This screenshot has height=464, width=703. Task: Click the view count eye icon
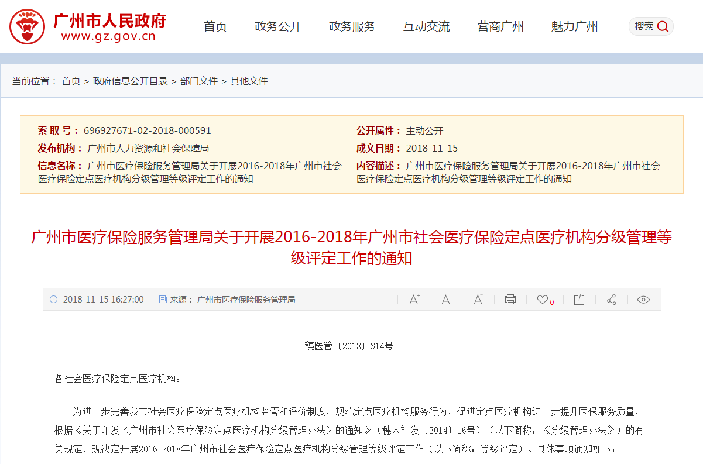click(643, 299)
